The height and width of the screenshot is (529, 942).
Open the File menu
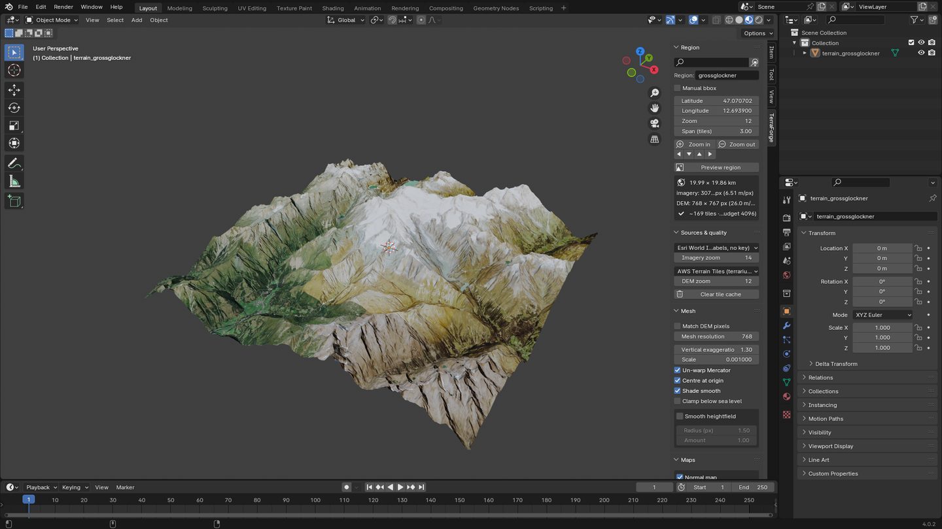(23, 7)
